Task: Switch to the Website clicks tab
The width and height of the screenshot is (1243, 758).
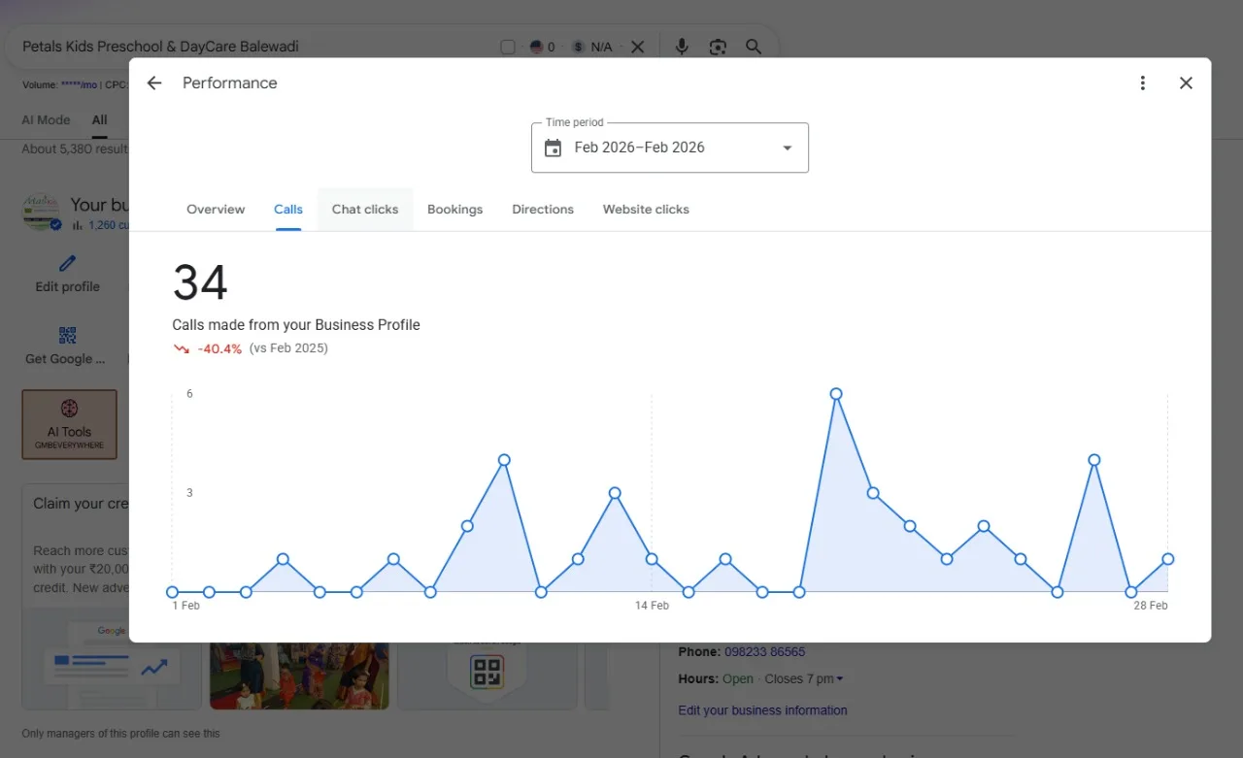Action: coord(646,210)
